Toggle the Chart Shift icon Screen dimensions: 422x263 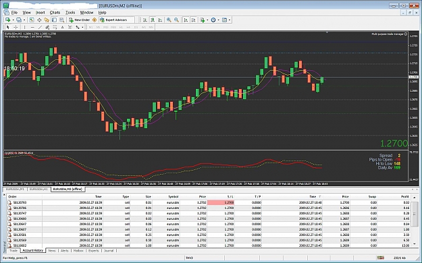(193, 20)
